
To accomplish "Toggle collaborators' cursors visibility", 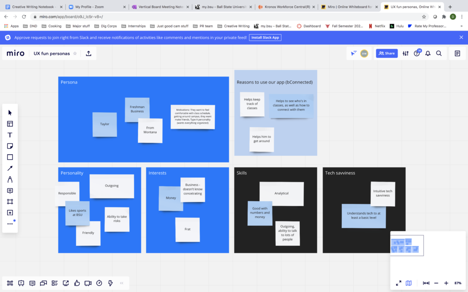I will click(x=353, y=53).
